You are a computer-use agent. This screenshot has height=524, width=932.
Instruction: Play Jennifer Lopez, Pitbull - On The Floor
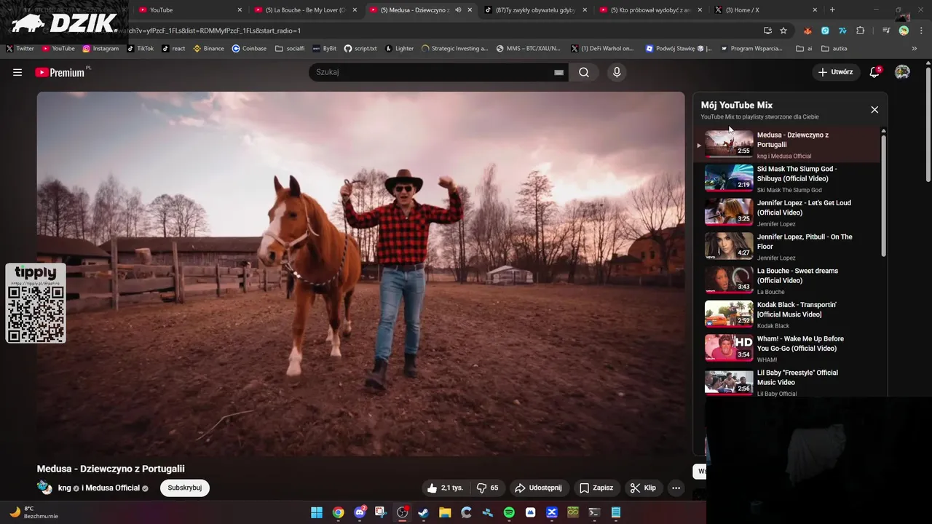click(x=791, y=246)
